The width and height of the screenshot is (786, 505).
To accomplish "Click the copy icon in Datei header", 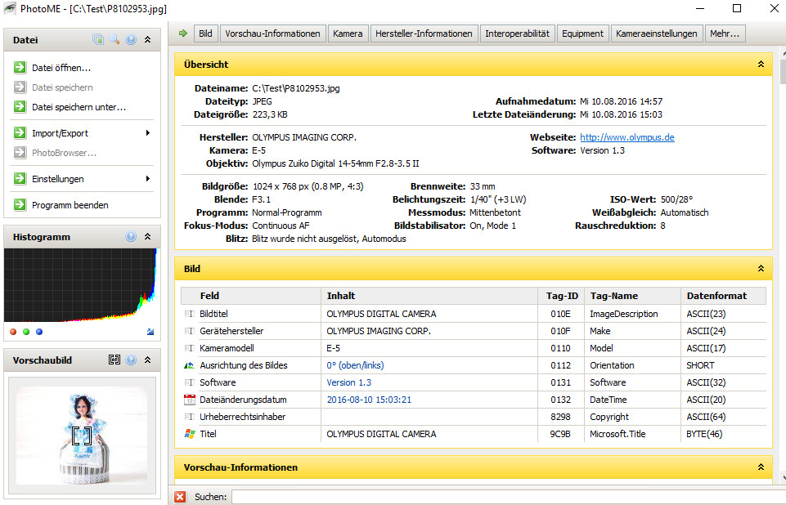I will 98,39.
